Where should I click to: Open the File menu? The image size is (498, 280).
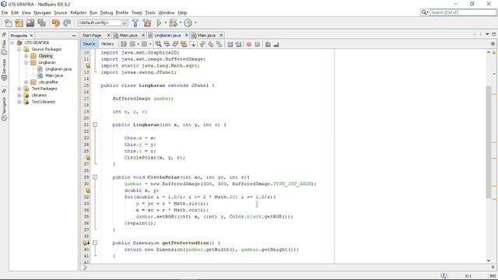[5, 12]
